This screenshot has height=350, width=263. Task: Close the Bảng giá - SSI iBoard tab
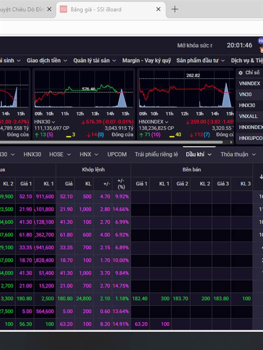(x=158, y=9)
